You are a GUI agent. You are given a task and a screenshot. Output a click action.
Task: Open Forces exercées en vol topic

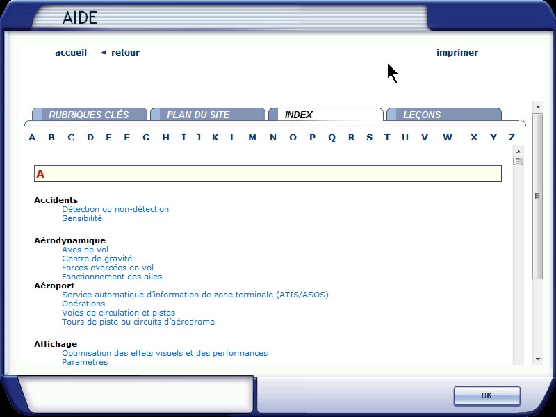pos(108,268)
